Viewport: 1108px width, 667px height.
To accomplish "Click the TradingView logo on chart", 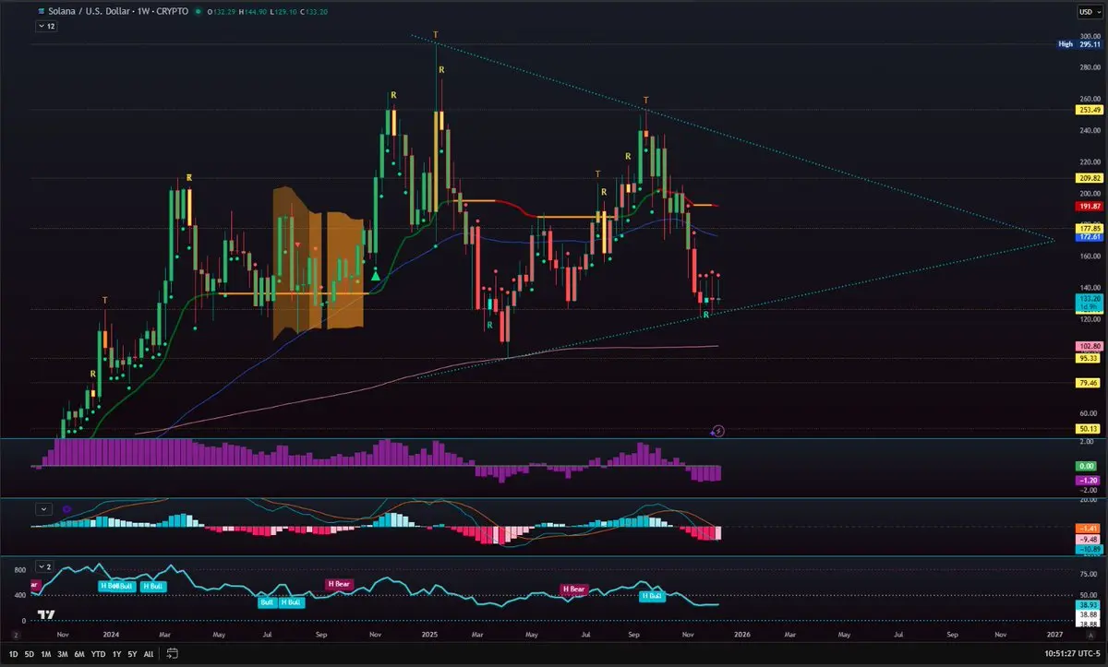I will [45, 615].
